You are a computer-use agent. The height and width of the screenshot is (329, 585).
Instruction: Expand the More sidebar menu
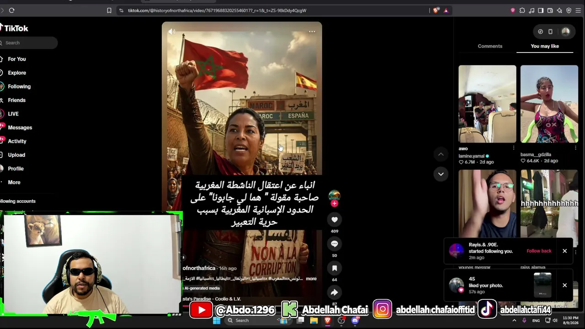14,182
